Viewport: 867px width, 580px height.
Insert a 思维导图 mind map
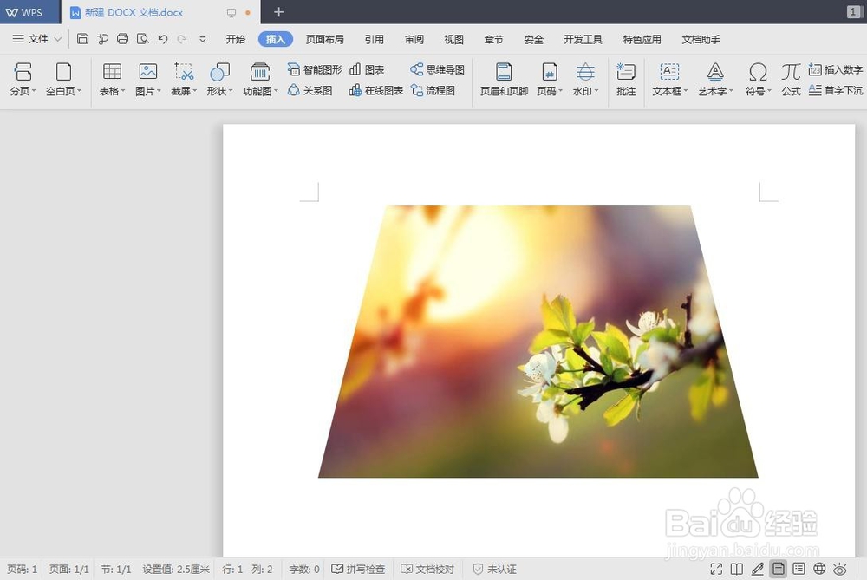point(437,69)
